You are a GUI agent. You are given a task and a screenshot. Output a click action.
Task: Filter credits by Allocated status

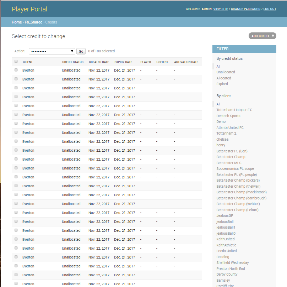224,78
